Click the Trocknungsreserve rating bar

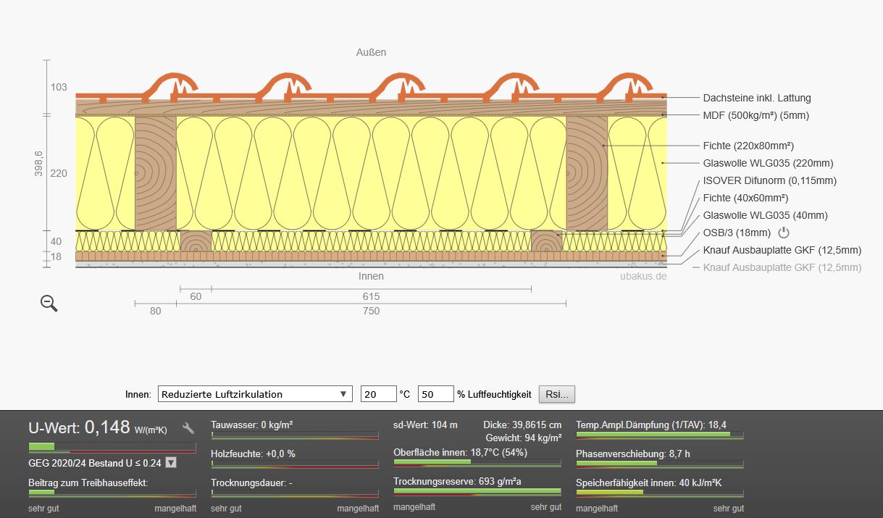[477, 492]
